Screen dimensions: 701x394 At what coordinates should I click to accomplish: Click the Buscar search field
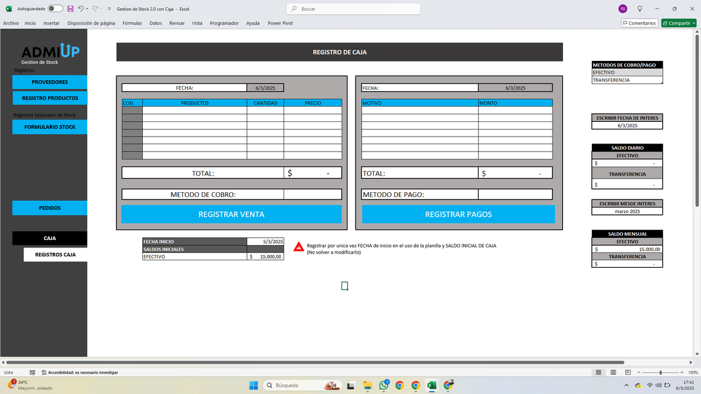pyautogui.click(x=353, y=9)
